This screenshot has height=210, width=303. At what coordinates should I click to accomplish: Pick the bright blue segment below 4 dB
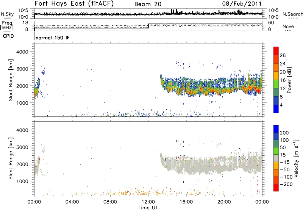tap(276, 109)
